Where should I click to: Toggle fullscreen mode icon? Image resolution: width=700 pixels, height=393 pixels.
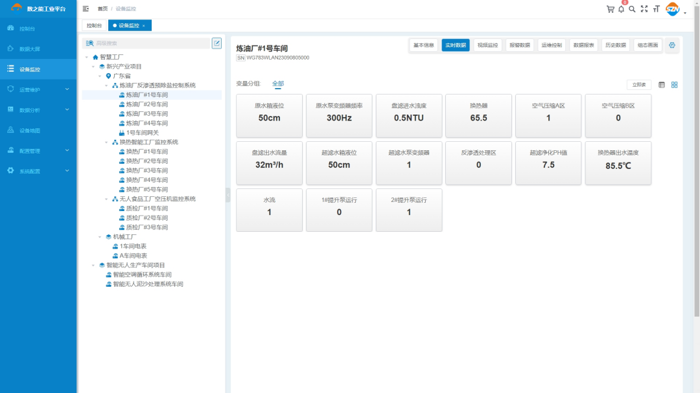pos(644,9)
